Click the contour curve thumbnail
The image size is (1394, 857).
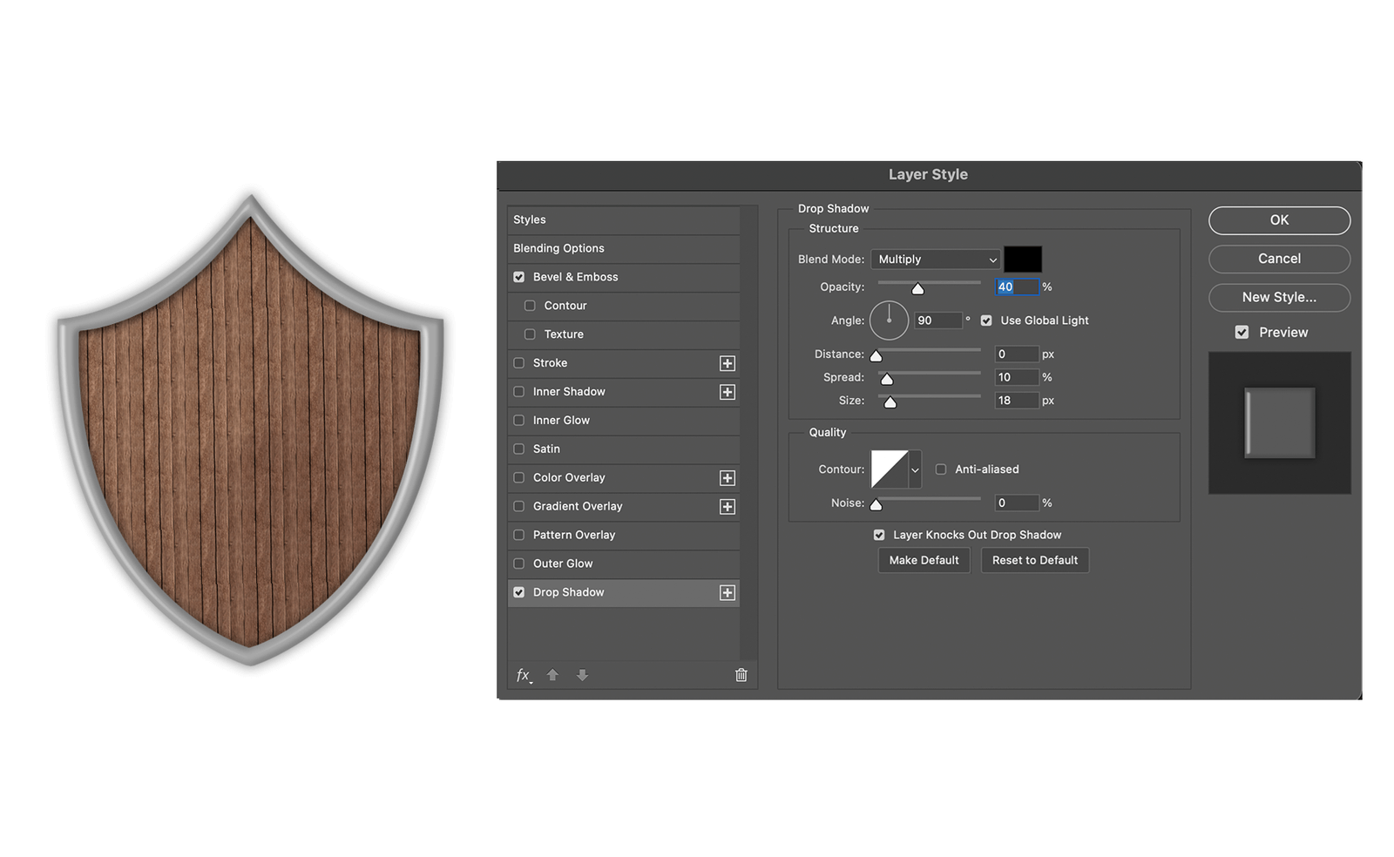890,469
